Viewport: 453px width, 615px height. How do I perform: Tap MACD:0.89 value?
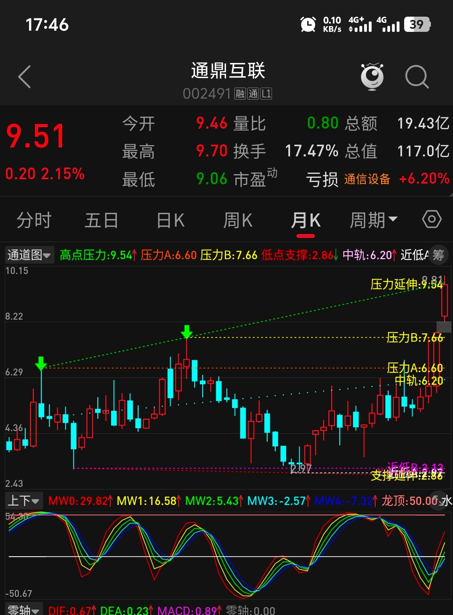click(x=189, y=610)
